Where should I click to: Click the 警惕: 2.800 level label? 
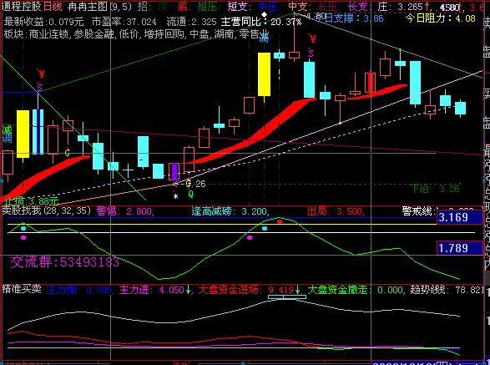(x=125, y=211)
